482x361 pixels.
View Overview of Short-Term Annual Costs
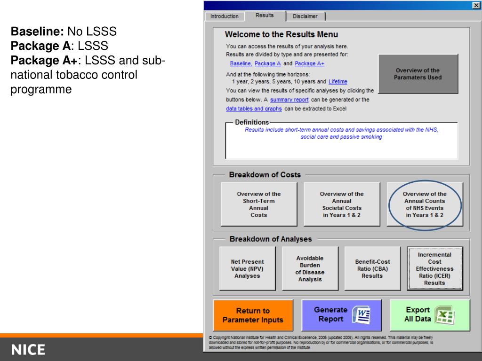click(259, 204)
